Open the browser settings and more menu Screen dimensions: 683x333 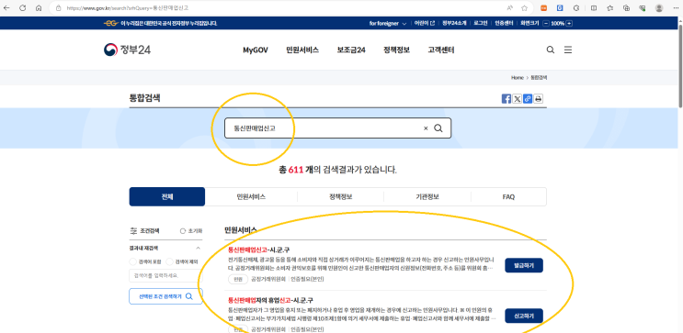(675, 8)
